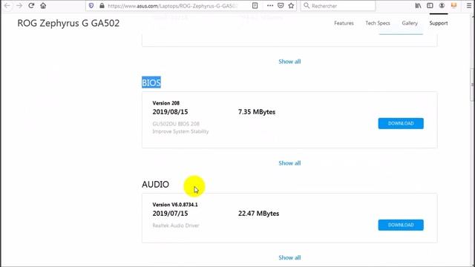Click the highlighted BIOS heading
Screen dimensions: 475x267
click(x=151, y=82)
